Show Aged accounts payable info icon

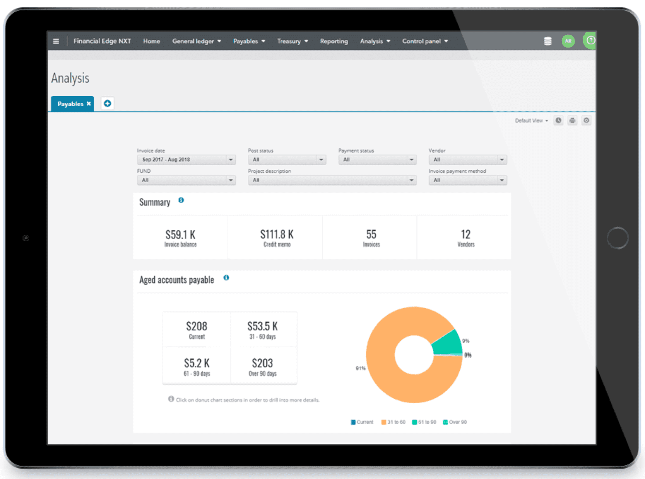coord(226,278)
